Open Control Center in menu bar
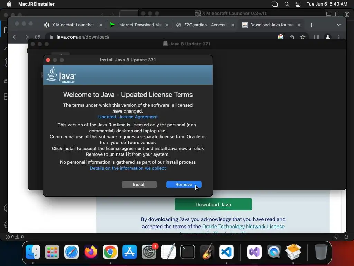This screenshot has width=354, height=266. pyautogui.click(x=298, y=4)
